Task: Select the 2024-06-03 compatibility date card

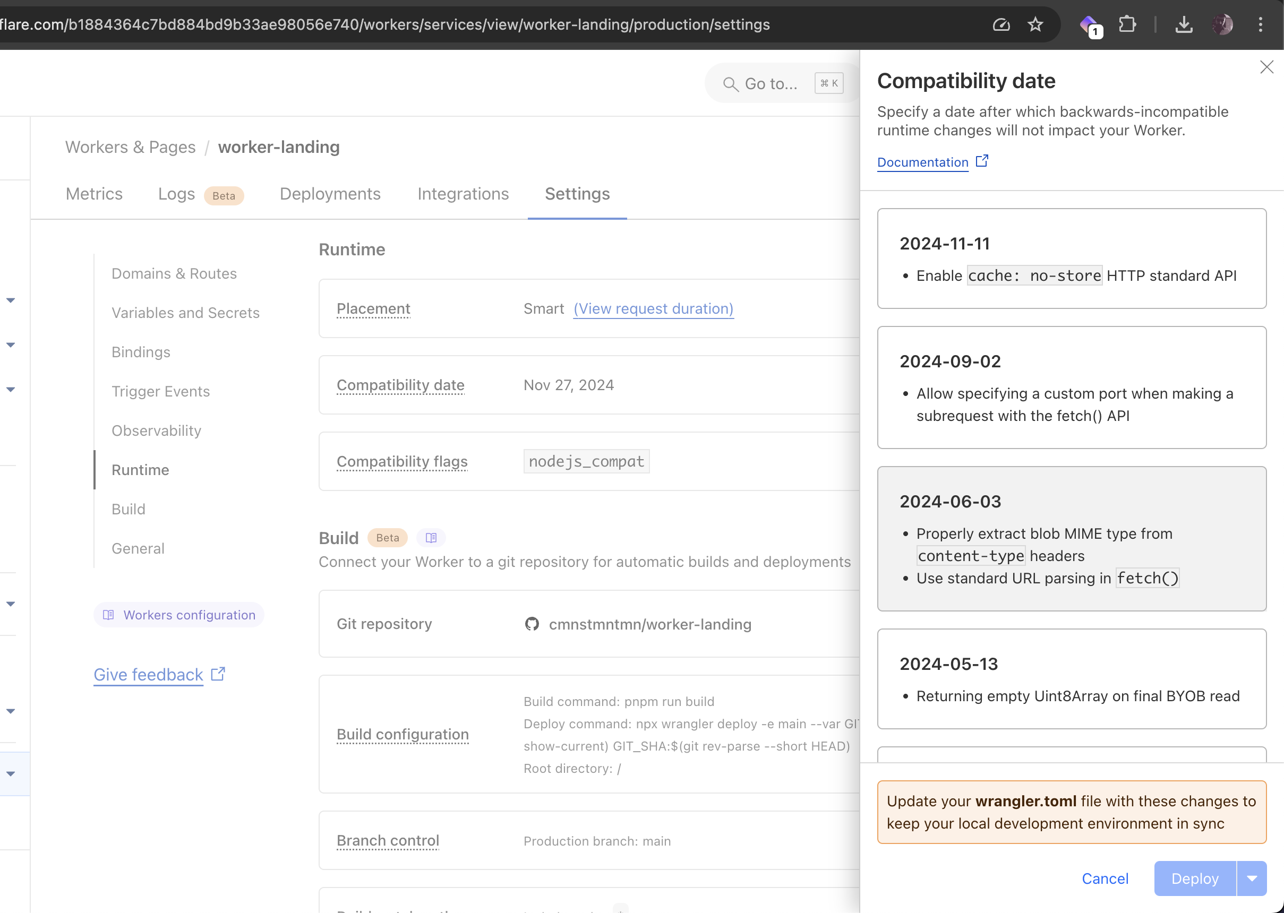Action: tap(1072, 538)
